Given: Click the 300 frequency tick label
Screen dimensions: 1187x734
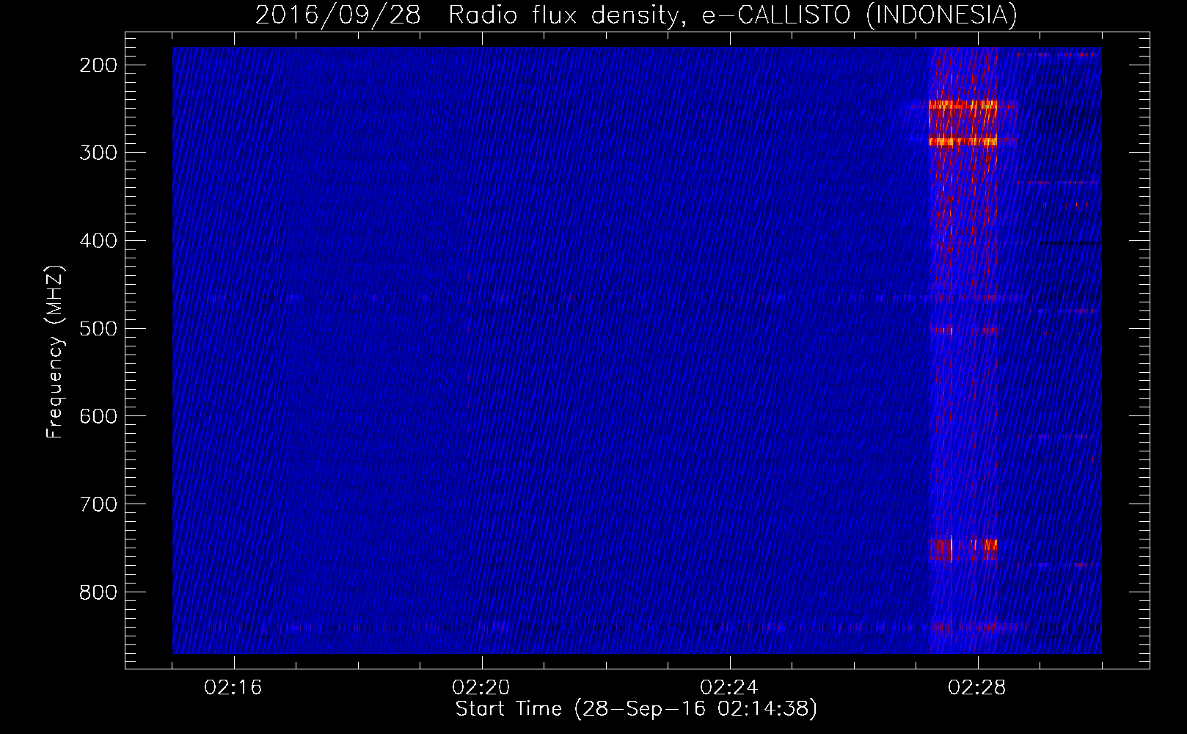Looking at the screenshot, I should (98, 153).
